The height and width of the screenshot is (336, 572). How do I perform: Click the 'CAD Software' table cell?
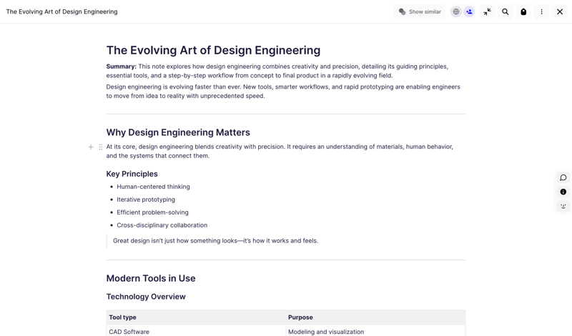click(129, 332)
